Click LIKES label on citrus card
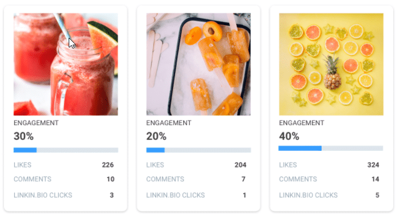The image size is (396, 216). pos(288,165)
